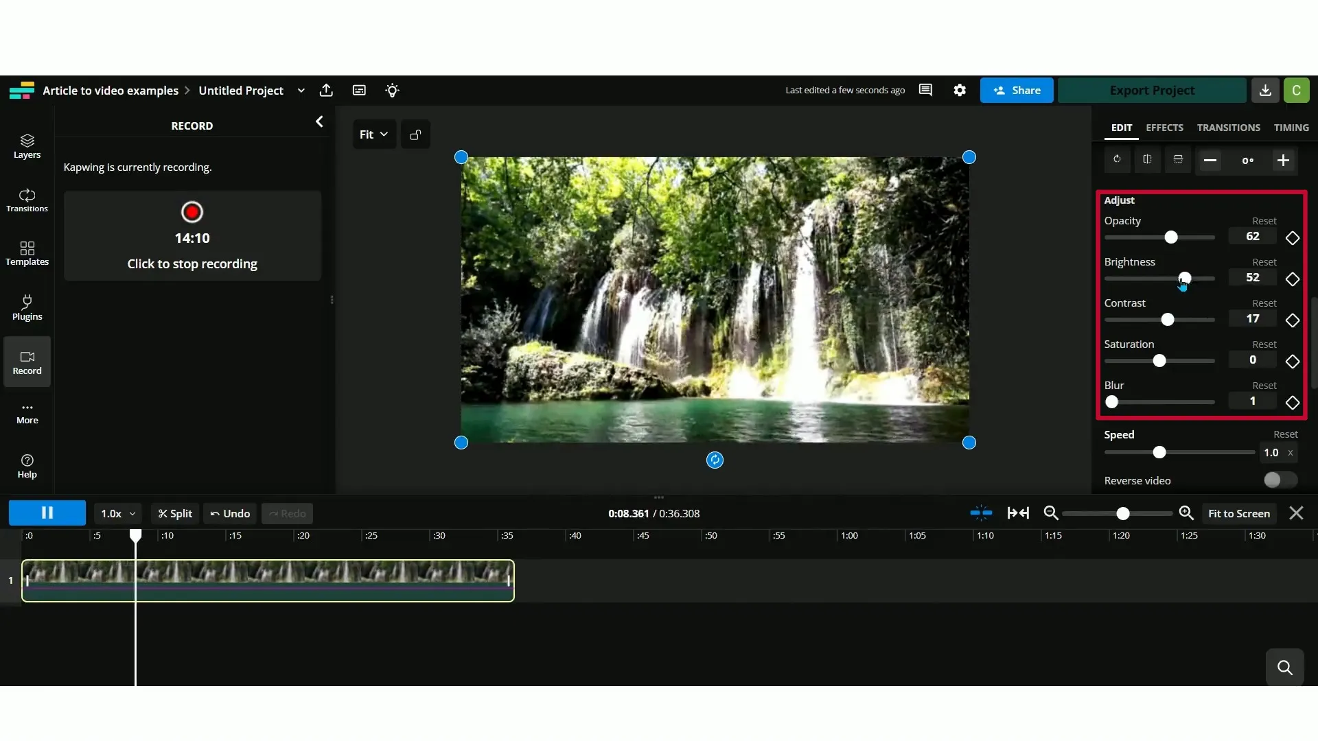The width and height of the screenshot is (1318, 741).
Task: Open the Plugins sidebar panel
Action: pyautogui.click(x=27, y=307)
